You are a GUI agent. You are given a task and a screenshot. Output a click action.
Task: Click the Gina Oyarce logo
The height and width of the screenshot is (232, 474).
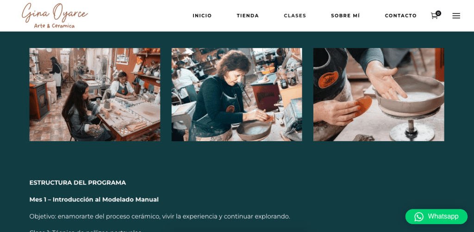coord(55,16)
